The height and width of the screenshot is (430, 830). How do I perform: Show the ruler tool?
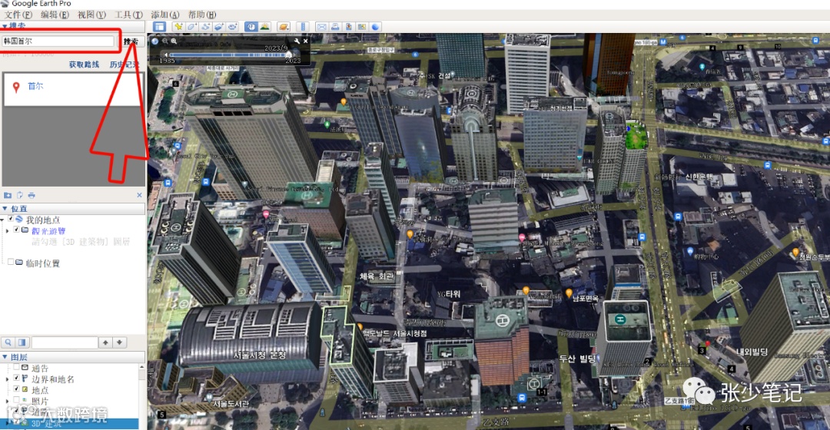[x=303, y=26]
